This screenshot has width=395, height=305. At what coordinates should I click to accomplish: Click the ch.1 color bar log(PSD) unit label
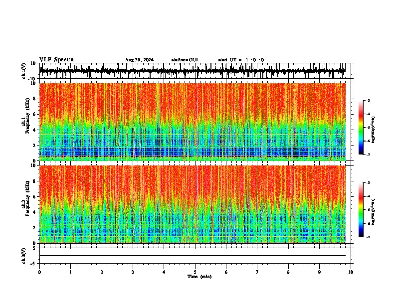click(x=374, y=130)
